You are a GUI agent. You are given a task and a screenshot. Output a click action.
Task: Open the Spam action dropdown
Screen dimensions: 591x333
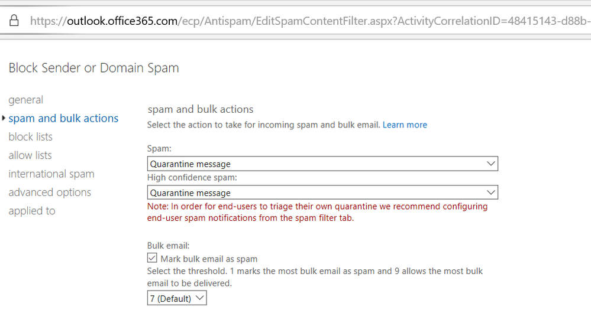(322, 164)
